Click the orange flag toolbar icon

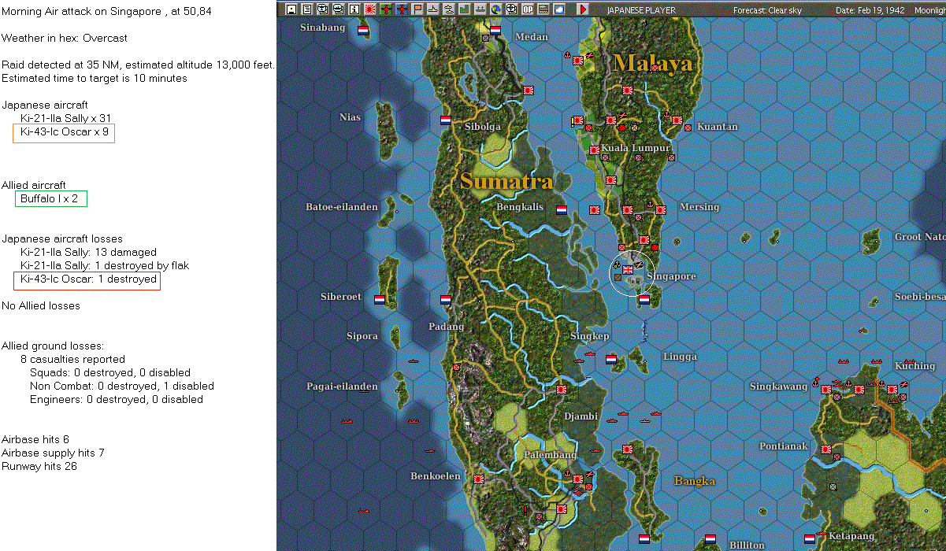pos(417,9)
